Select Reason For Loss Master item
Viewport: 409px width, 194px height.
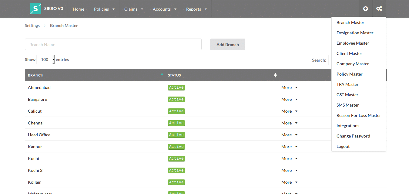pos(359,115)
